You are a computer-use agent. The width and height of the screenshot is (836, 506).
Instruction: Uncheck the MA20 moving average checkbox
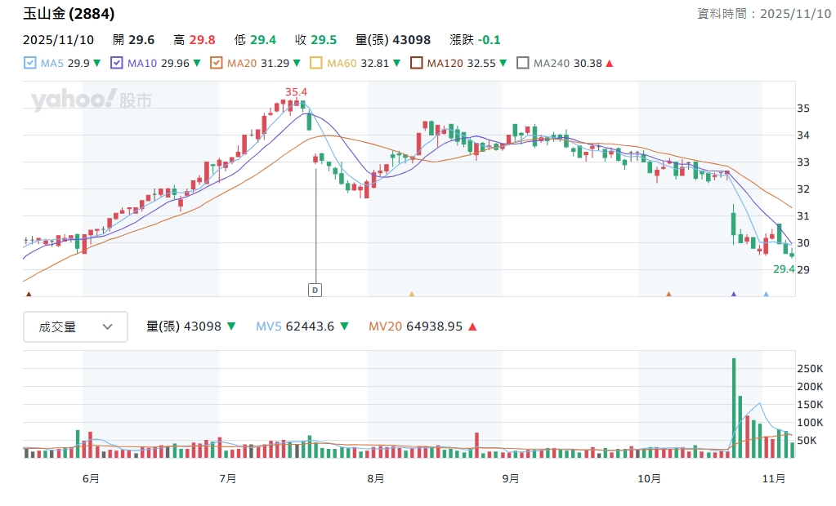216,63
